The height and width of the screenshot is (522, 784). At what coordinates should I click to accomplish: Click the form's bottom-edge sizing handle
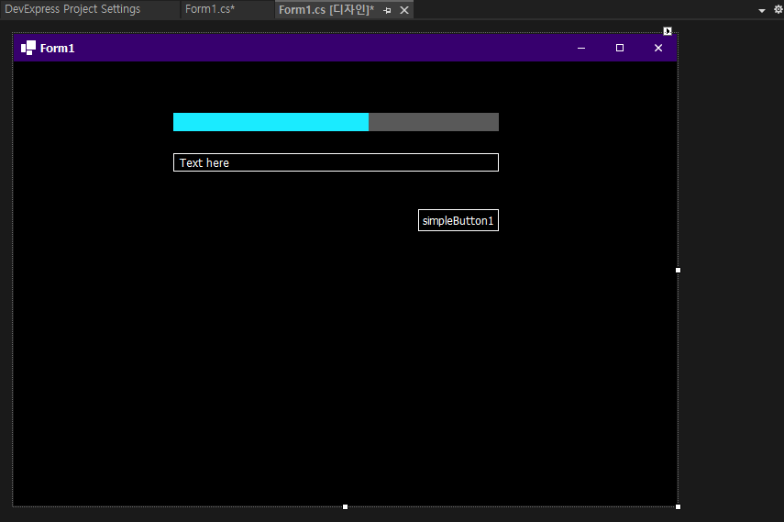coord(345,507)
